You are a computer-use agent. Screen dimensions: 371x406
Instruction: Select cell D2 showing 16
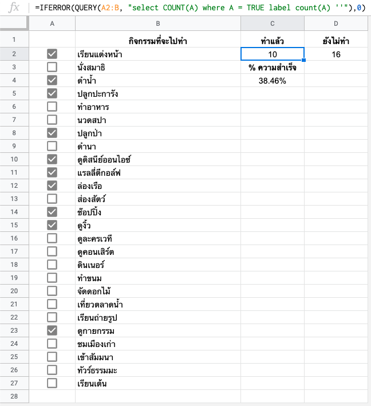click(x=336, y=54)
